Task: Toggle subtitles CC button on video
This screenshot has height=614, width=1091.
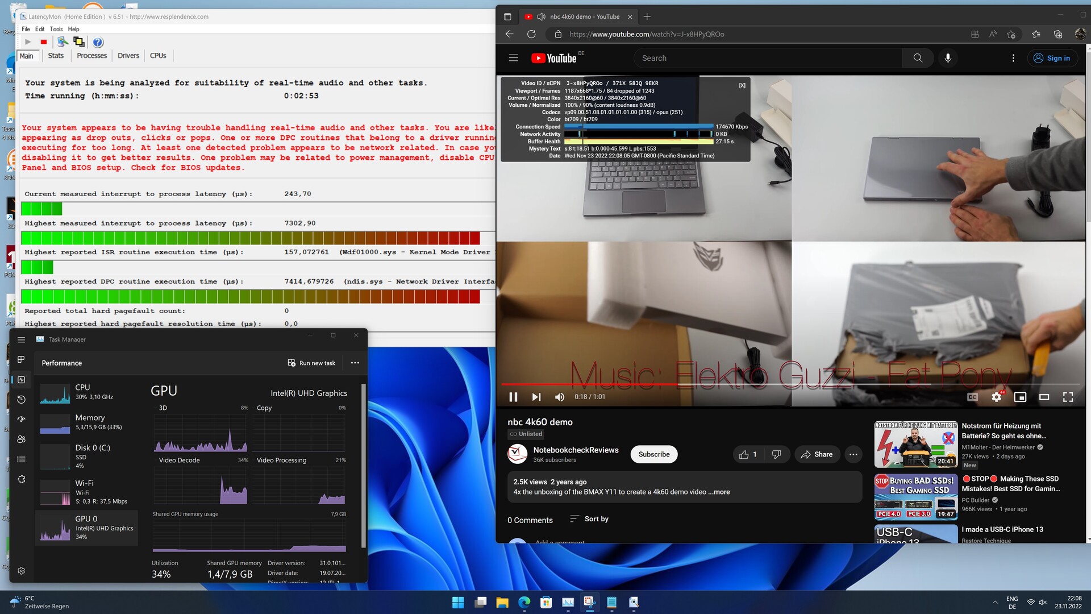Action: pyautogui.click(x=972, y=397)
